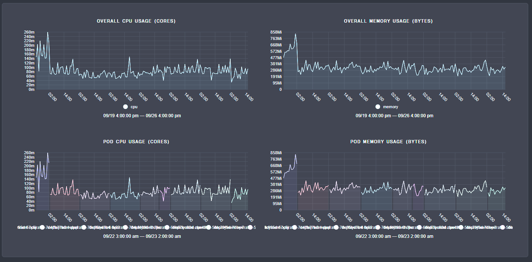Click the Pod CPU Usage (Cores) title
The width and height of the screenshot is (532, 262).
136,142
